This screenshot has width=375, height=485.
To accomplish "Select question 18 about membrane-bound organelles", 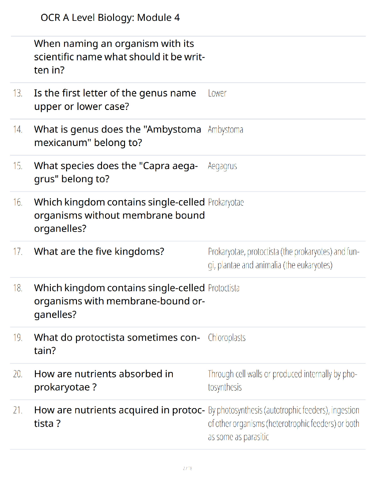I will click(x=119, y=301).
